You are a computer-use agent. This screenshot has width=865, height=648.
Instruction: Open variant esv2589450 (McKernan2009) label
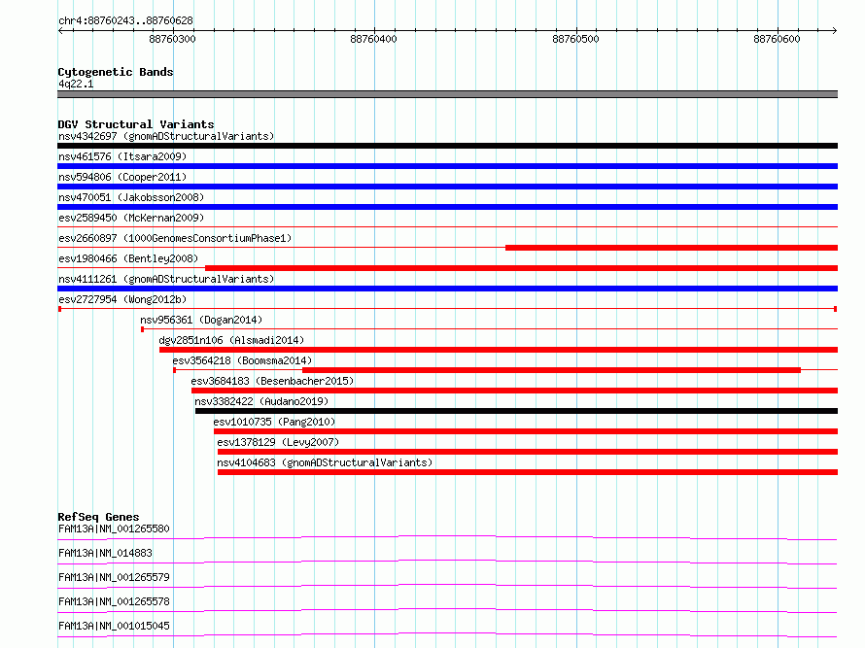click(131, 218)
